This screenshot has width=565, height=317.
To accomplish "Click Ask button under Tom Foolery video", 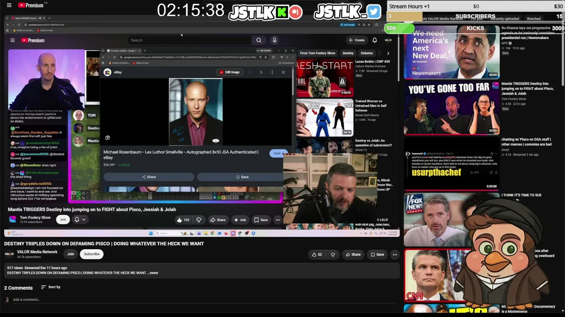I will [240, 220].
